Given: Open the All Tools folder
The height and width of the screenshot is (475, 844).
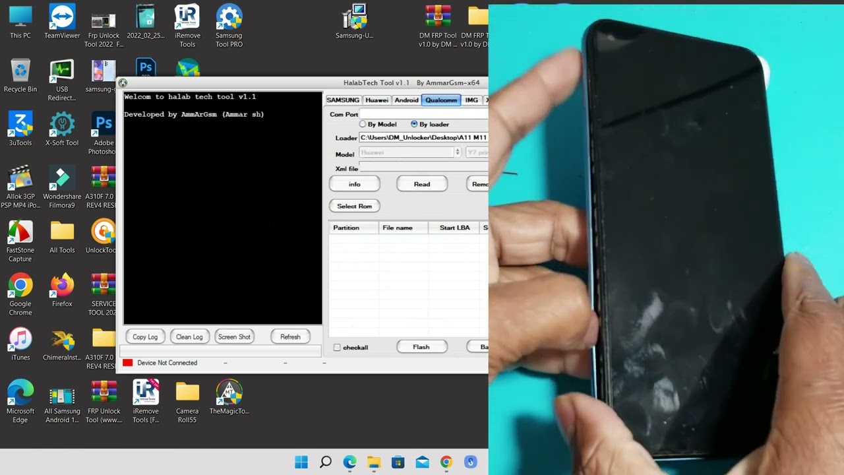Looking at the screenshot, I should [62, 237].
